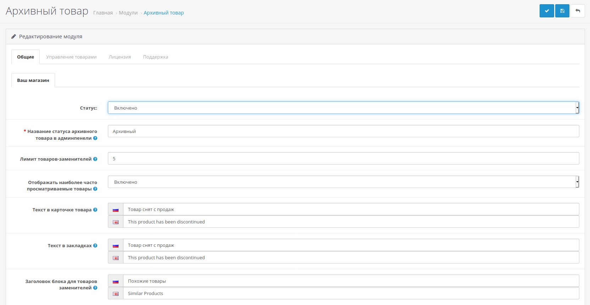This screenshot has width=590, height=305.
Task: Select the Ваш магазин store tab
Action: click(x=33, y=81)
